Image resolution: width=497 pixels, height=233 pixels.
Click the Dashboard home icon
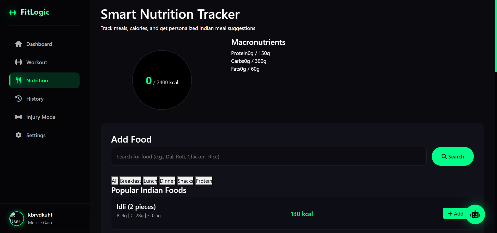[x=19, y=44]
